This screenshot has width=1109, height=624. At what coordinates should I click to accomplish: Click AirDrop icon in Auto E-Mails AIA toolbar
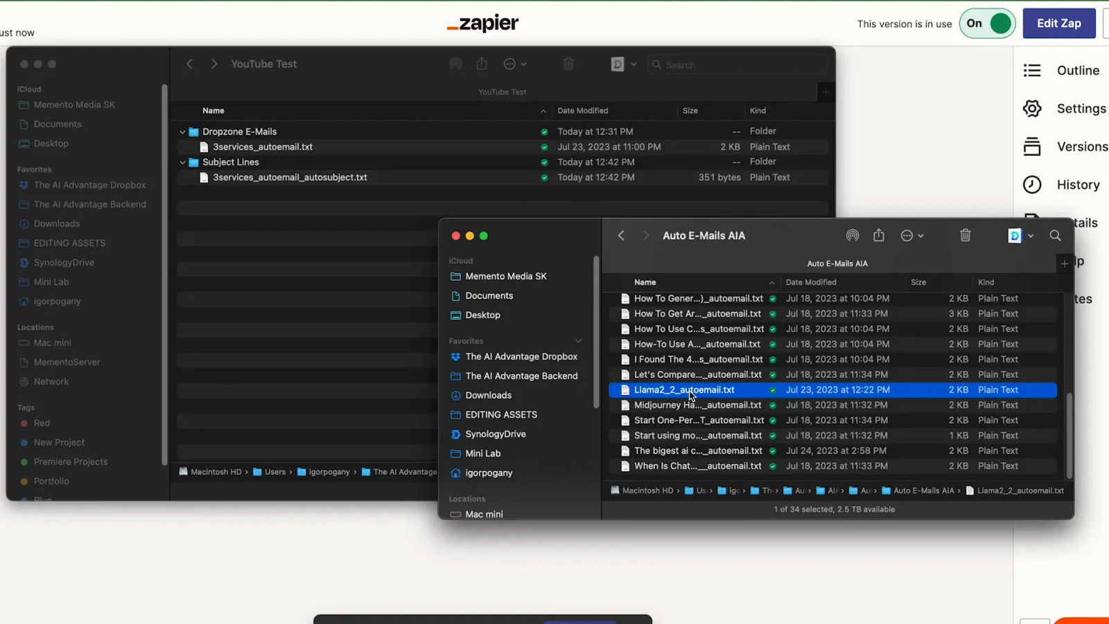(852, 236)
